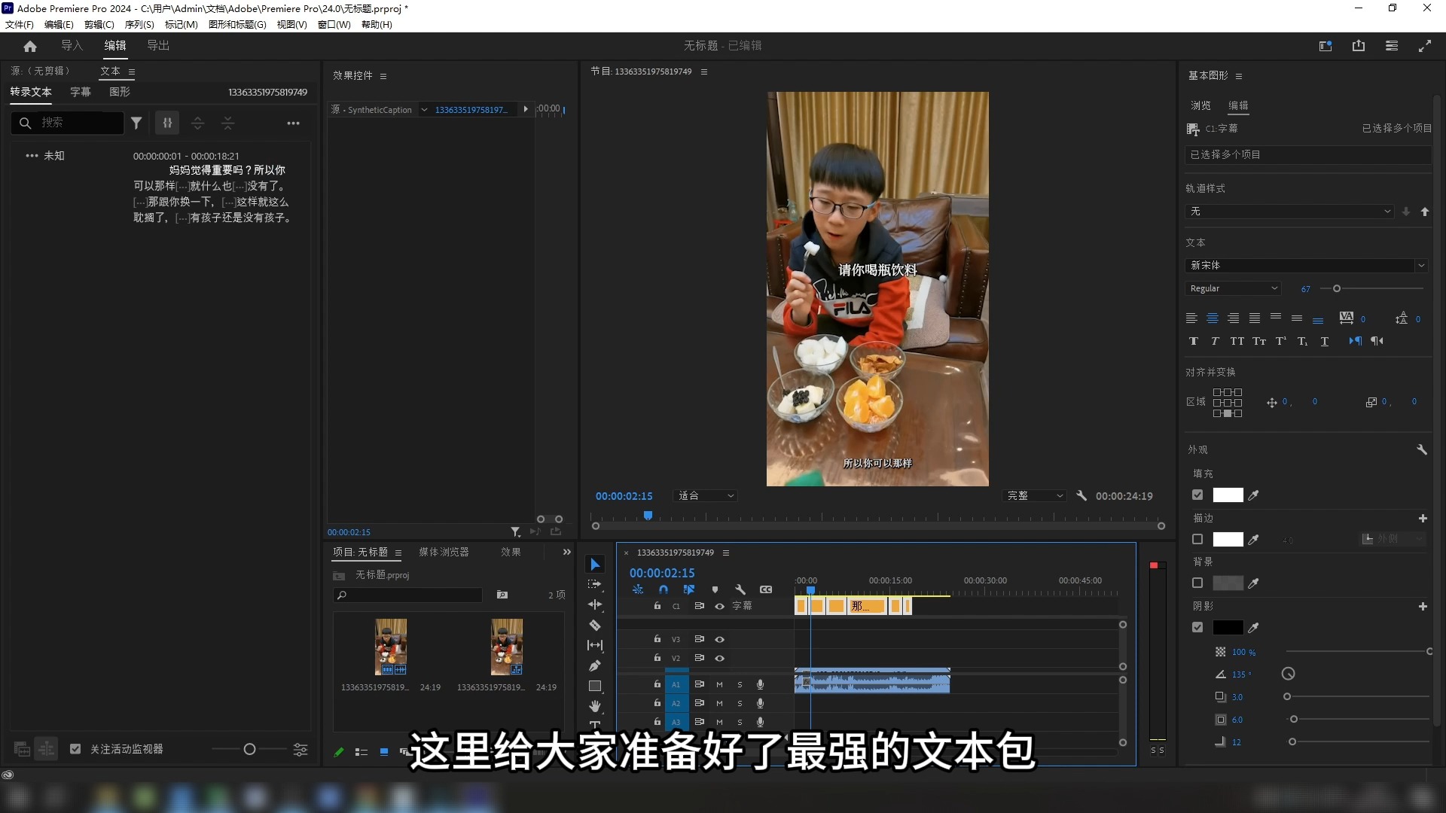Activate the Selection tool
The width and height of the screenshot is (1446, 813).
click(x=595, y=563)
